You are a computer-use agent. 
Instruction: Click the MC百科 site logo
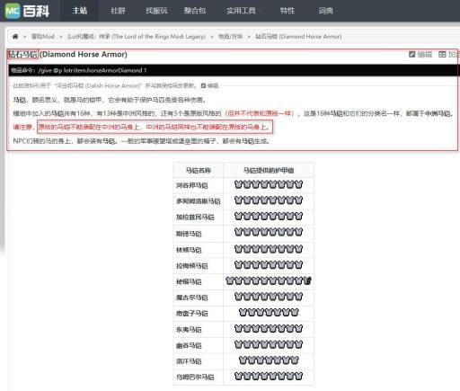(x=27, y=11)
